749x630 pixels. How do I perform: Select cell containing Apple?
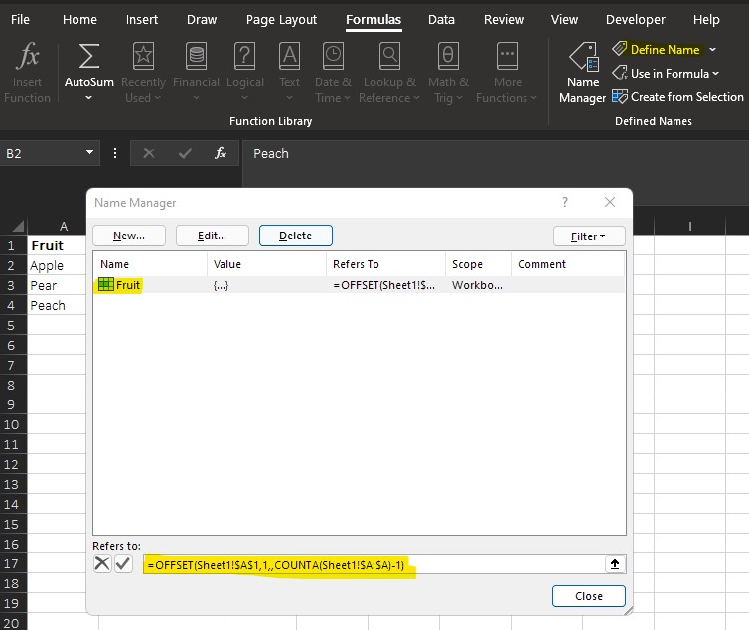[57, 265]
